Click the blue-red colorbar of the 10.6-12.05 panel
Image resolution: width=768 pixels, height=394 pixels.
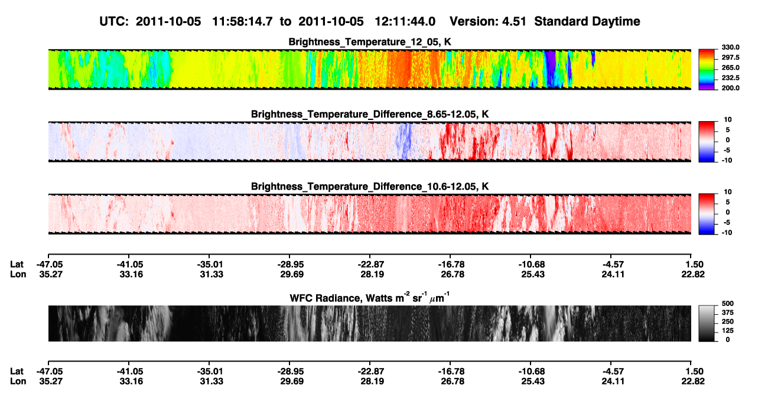(705, 213)
